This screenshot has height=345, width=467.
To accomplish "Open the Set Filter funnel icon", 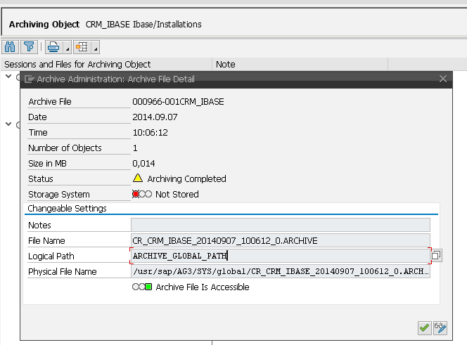I will pyautogui.click(x=29, y=47).
